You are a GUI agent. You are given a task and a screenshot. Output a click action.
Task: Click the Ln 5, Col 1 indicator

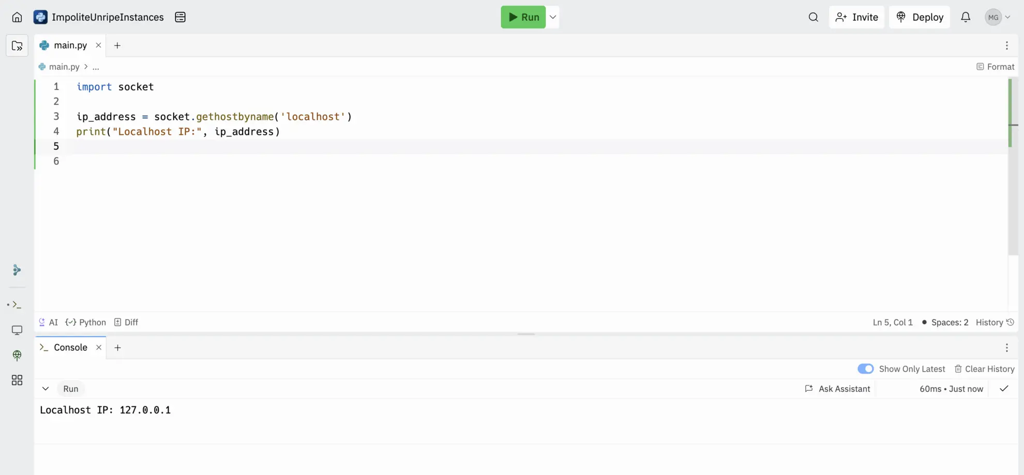tap(893, 323)
